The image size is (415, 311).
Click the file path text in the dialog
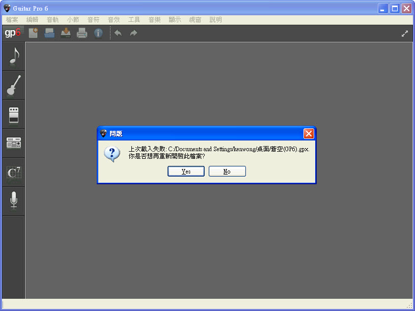point(238,149)
